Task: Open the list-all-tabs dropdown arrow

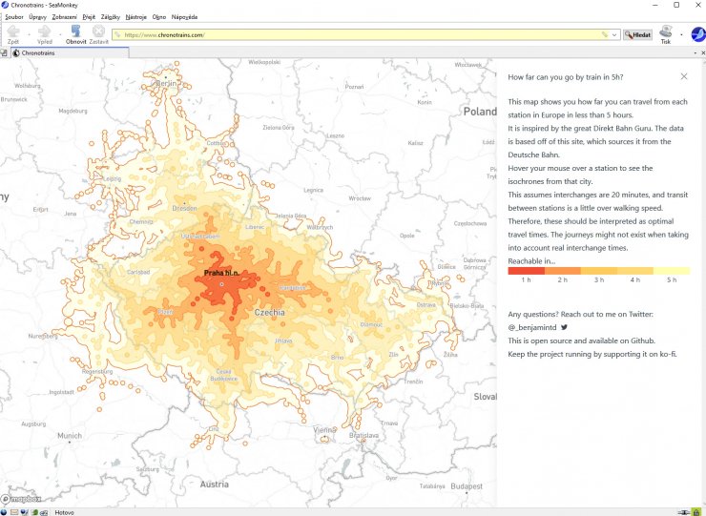Action: point(696,53)
